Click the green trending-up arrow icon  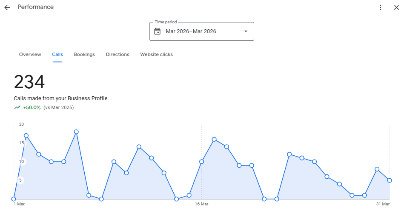pos(17,107)
